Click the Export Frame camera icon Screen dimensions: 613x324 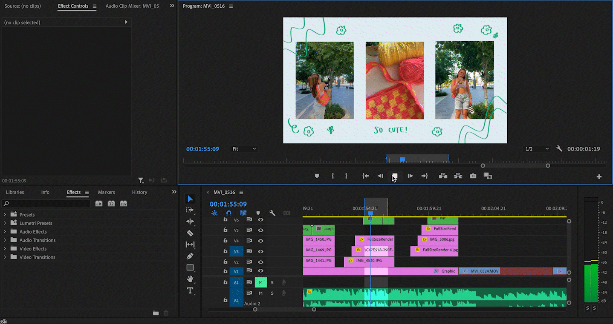click(473, 176)
